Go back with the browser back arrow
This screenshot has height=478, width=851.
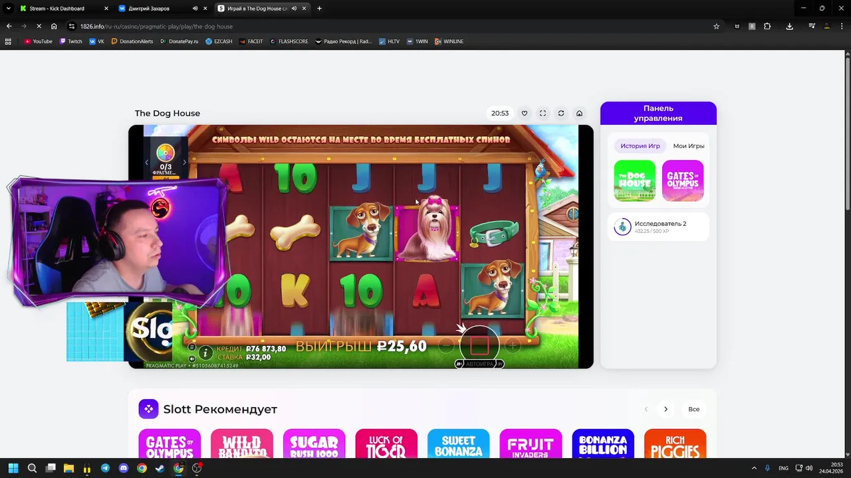coord(9,27)
